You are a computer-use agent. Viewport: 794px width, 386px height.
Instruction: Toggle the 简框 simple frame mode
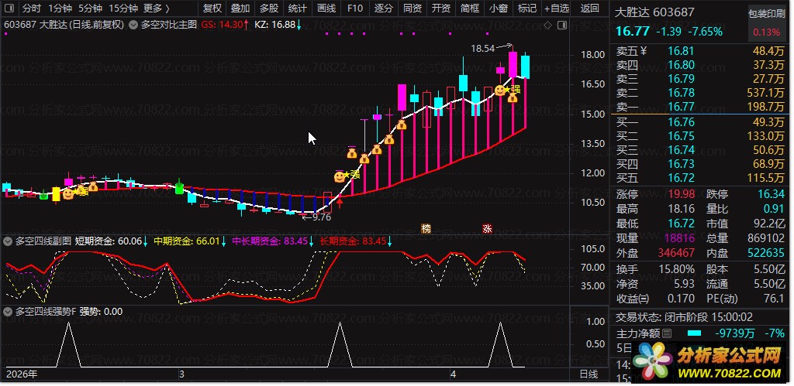click(x=470, y=8)
